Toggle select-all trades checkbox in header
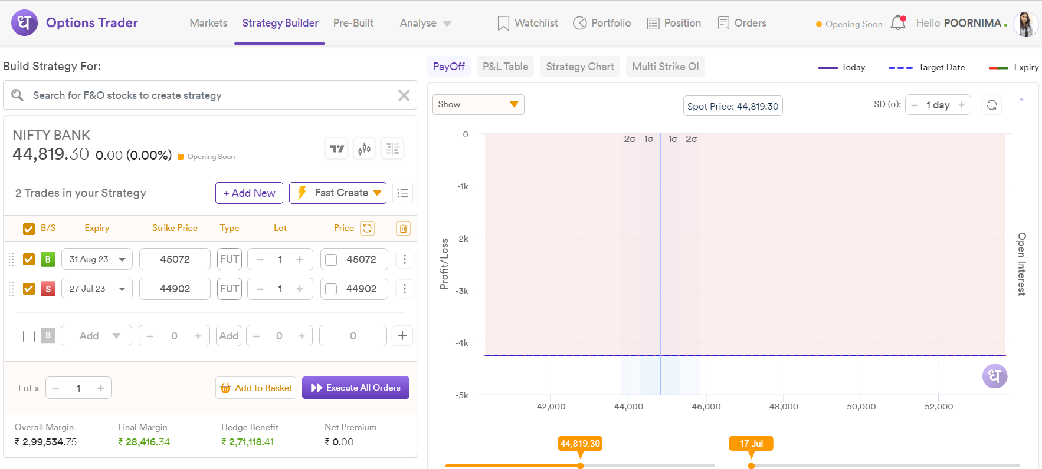This screenshot has width=1042, height=469. [x=29, y=229]
